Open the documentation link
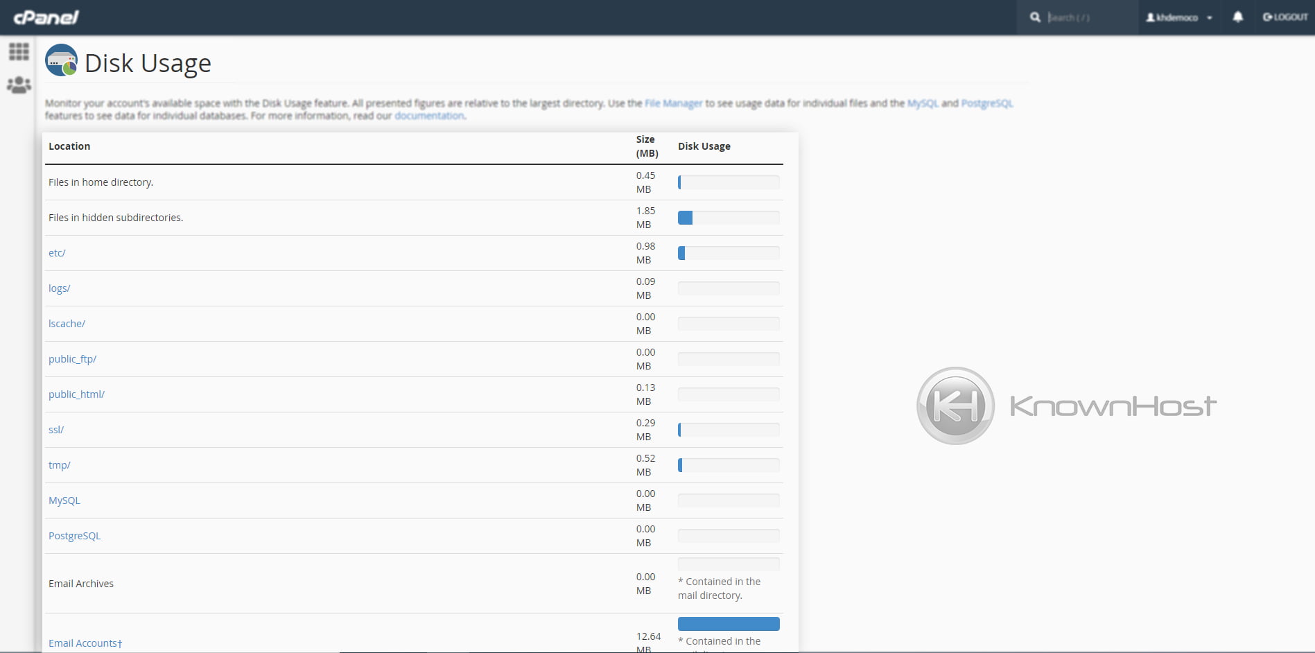Screen dimensions: 1315x653 (429, 115)
